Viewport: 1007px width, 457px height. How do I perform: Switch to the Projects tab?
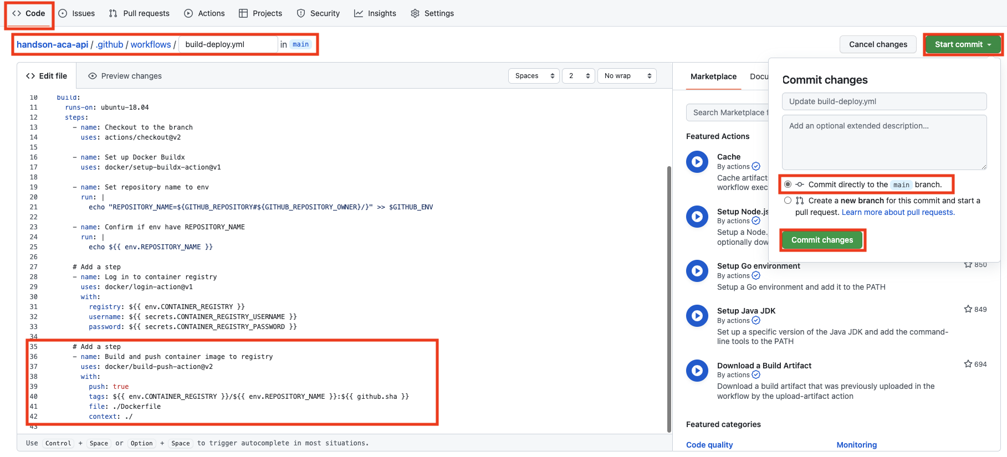coord(260,13)
